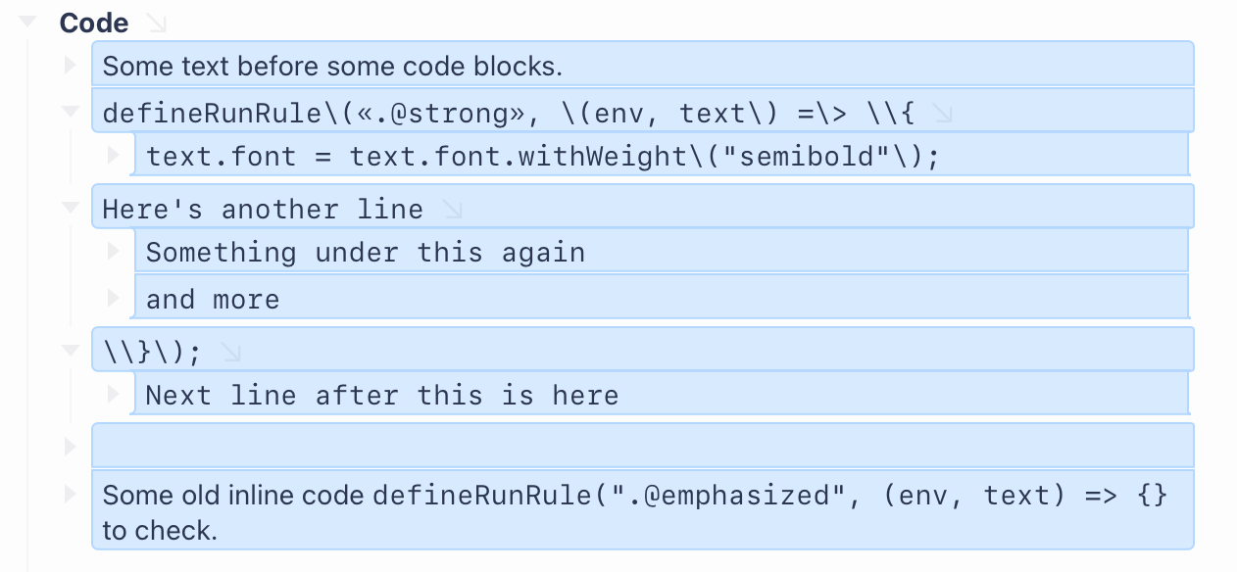Screen dimensions: 1237x572
Task: Expand the "Some text before some code blocks" triangle
Action: coord(70,65)
